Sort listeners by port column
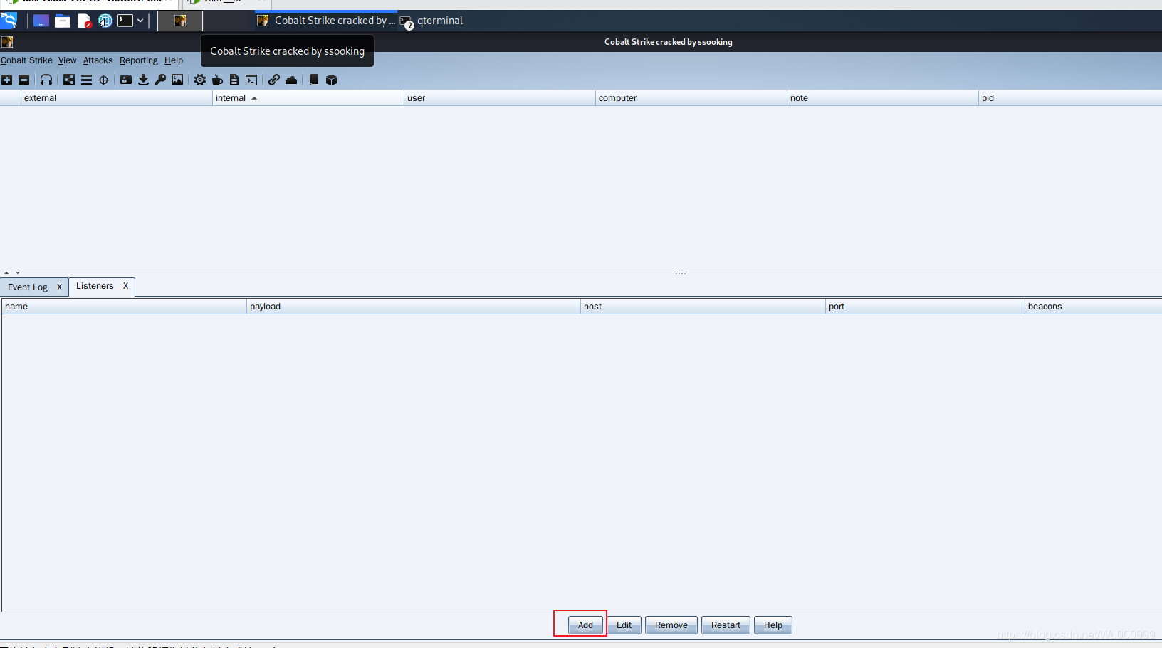The width and height of the screenshot is (1162, 648). coord(925,307)
